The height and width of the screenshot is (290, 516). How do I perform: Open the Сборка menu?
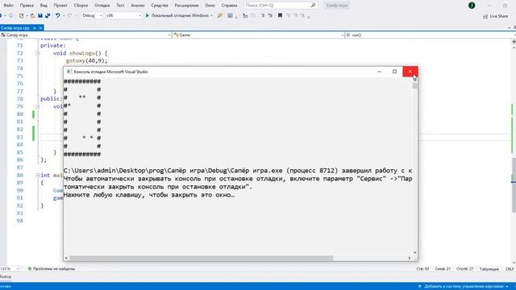click(81, 6)
